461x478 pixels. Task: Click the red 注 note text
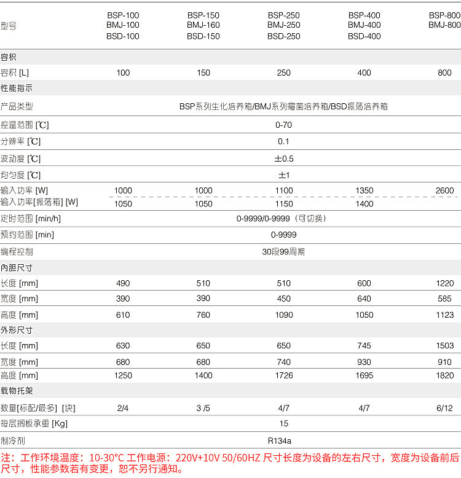point(230,463)
